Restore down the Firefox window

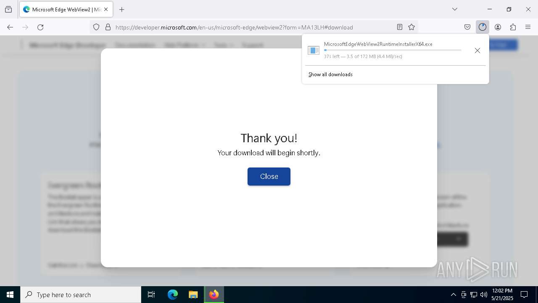pos(509,9)
